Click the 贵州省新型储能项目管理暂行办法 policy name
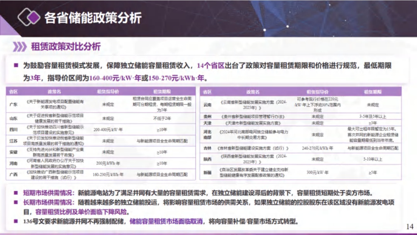 coord(253,117)
